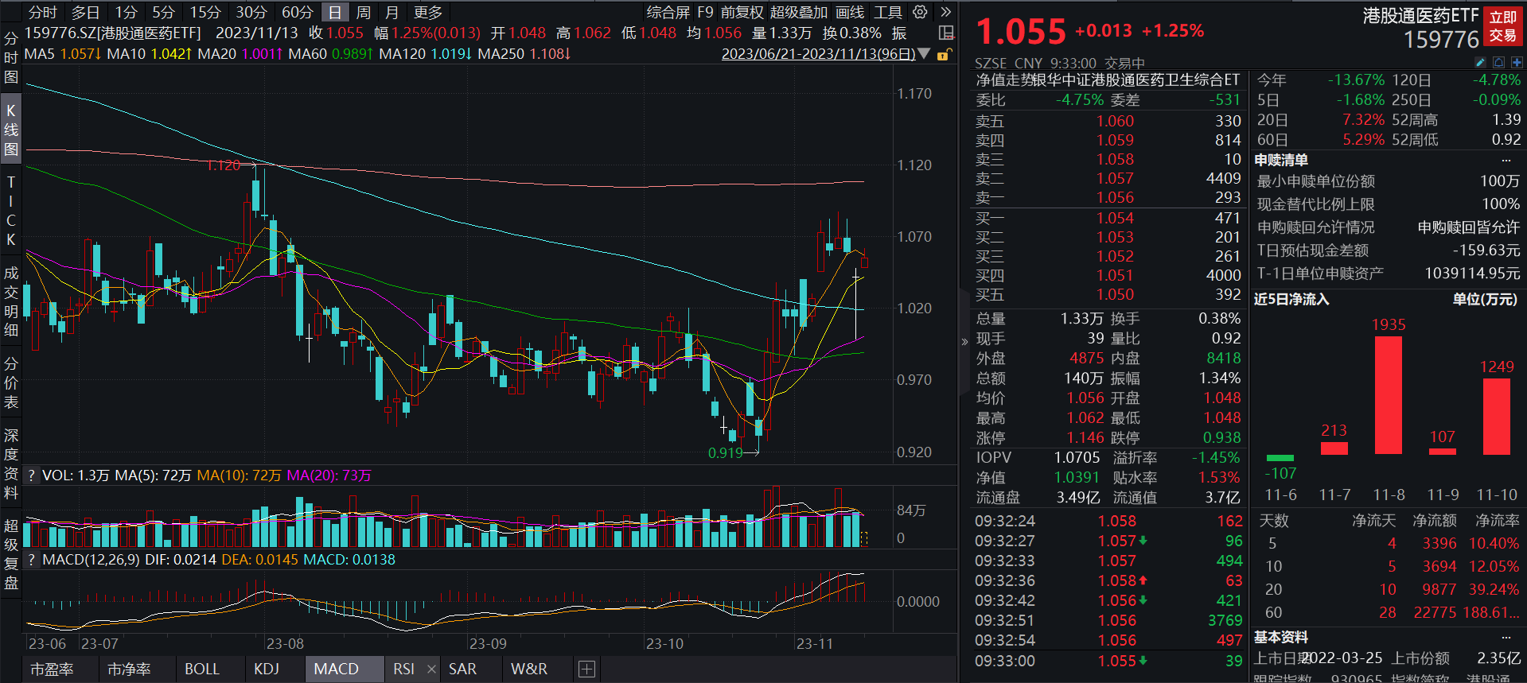Open 前复权 adjustment dropdown
The width and height of the screenshot is (1527, 683).
[x=742, y=12]
